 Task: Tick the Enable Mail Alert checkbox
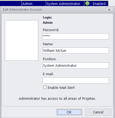coord(45,87)
